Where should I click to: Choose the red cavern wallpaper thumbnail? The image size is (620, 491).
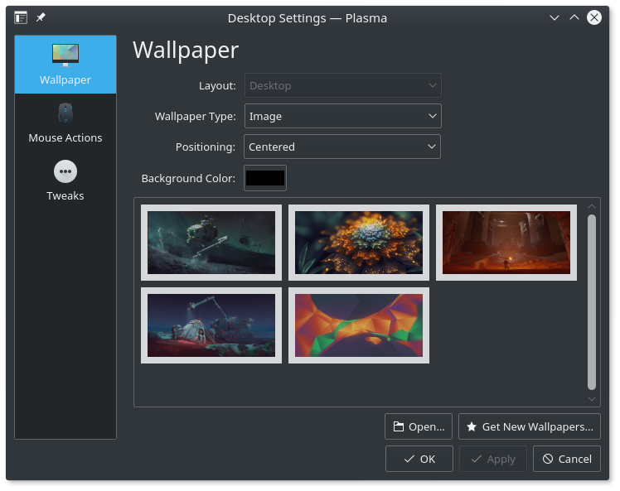pos(506,242)
